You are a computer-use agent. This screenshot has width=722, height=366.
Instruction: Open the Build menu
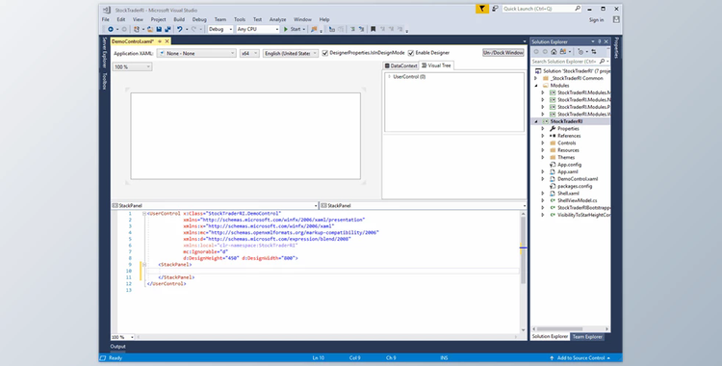[179, 19]
